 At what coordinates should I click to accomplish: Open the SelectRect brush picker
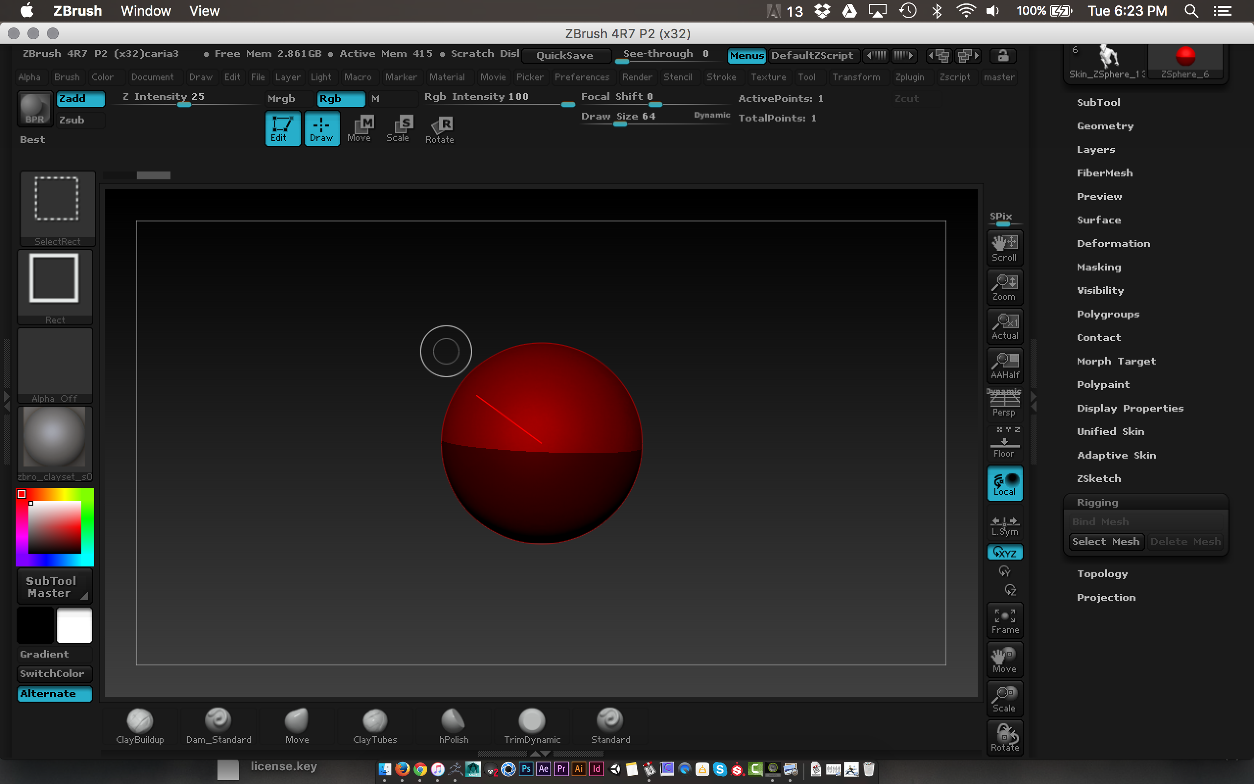coord(57,208)
